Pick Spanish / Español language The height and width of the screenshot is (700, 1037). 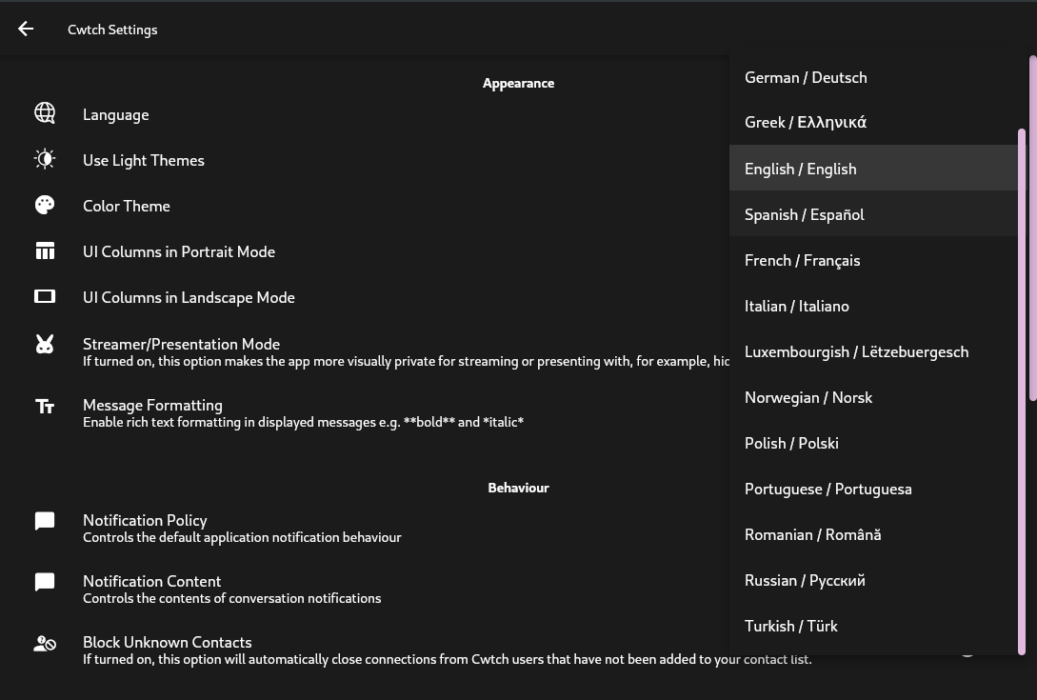pyautogui.click(x=805, y=214)
